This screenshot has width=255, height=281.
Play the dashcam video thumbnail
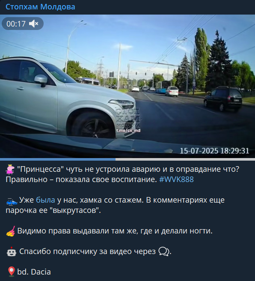[127, 86]
